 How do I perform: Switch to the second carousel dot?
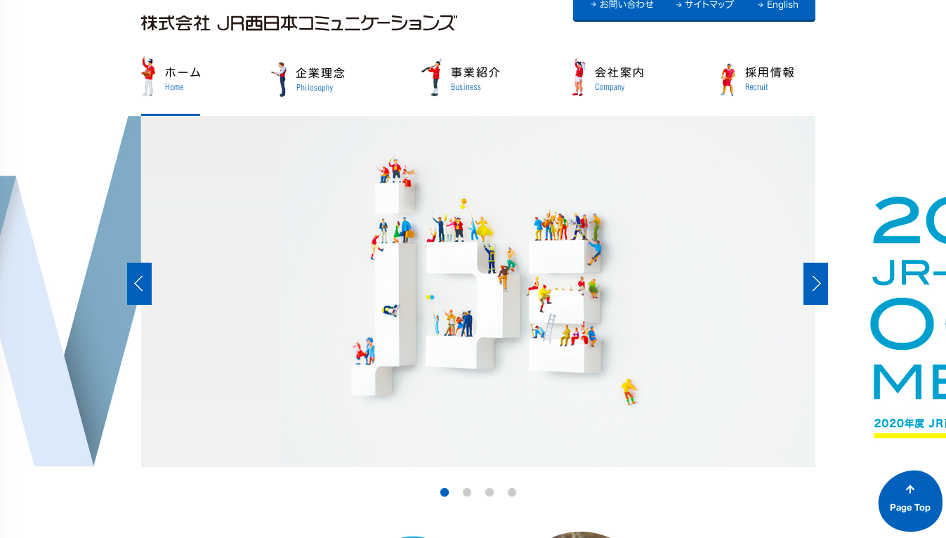coord(467,492)
